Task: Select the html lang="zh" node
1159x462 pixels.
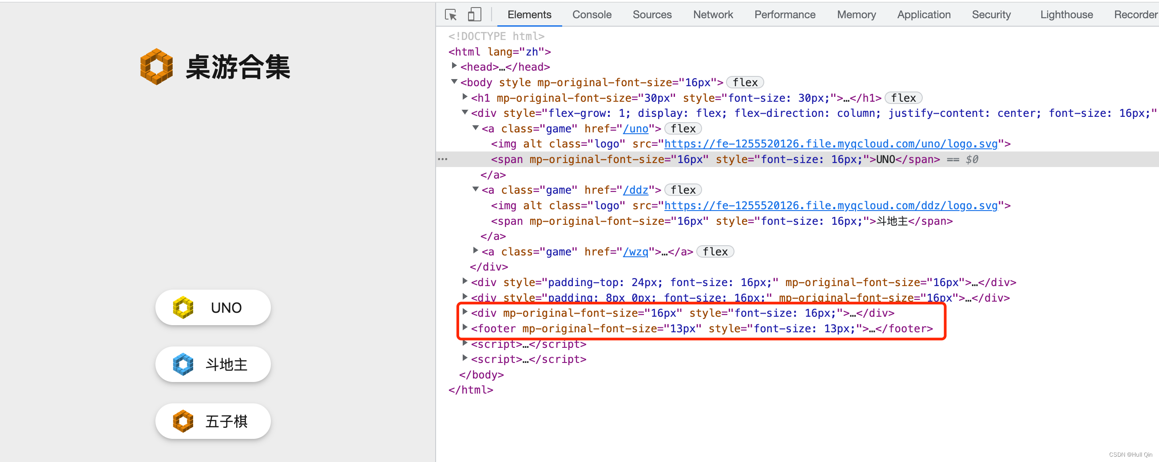Action: (500, 52)
